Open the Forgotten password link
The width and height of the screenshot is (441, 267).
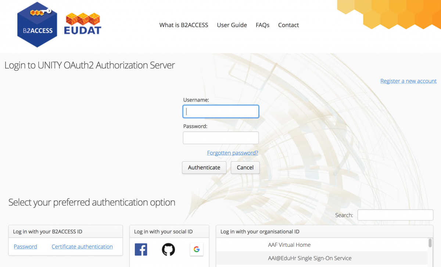coord(232,153)
